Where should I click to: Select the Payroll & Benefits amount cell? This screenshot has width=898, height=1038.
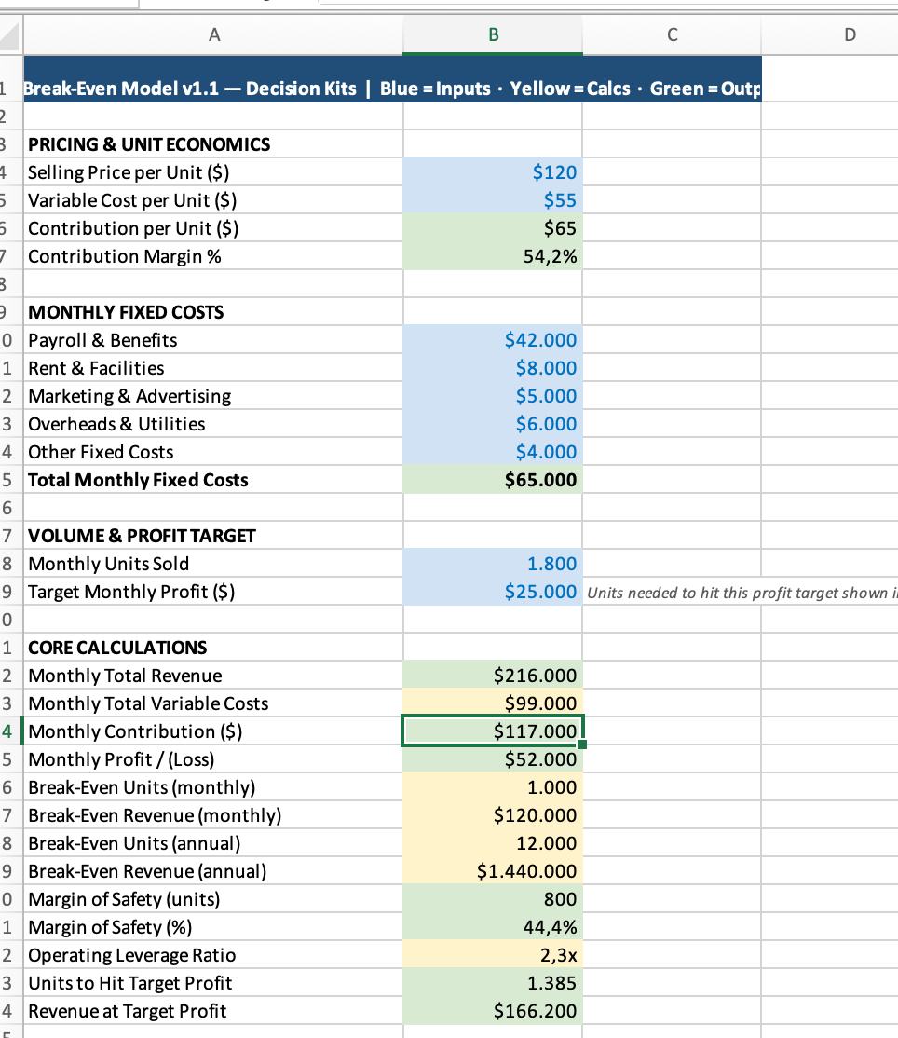point(492,340)
